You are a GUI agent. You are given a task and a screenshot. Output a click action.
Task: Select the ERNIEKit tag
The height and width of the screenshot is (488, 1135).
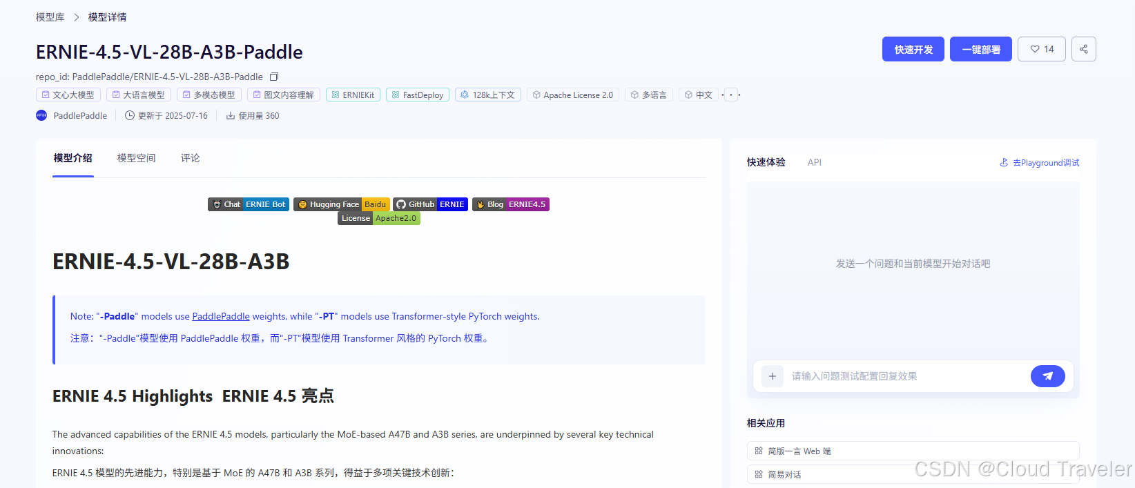pos(353,95)
